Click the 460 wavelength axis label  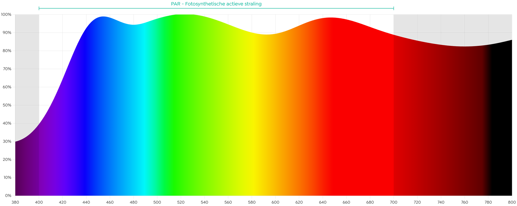pos(110,202)
